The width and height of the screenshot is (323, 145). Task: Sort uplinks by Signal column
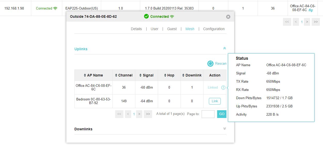pos(146,75)
